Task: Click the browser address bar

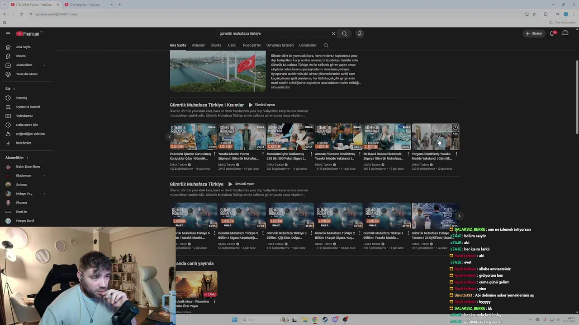Action: coord(271,14)
